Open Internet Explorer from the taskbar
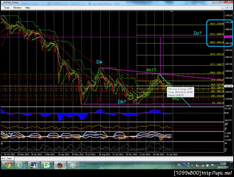 20,165
